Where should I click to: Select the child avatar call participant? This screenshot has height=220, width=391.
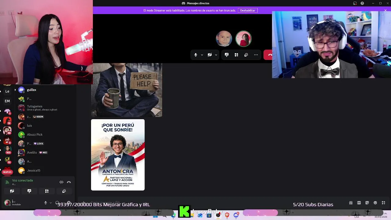(x=224, y=38)
